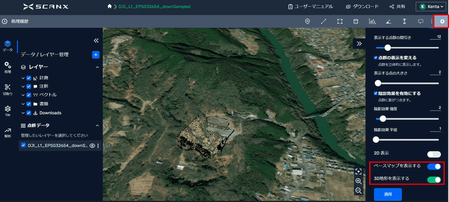Collapse the right settings panel with double chevron

click(x=359, y=44)
